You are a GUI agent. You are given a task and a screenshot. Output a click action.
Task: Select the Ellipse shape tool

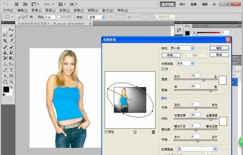pos(11,75)
